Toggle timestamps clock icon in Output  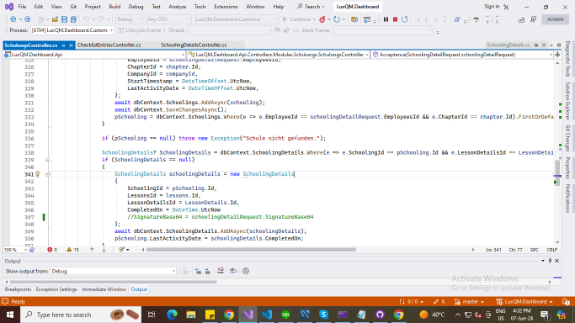tap(246, 271)
